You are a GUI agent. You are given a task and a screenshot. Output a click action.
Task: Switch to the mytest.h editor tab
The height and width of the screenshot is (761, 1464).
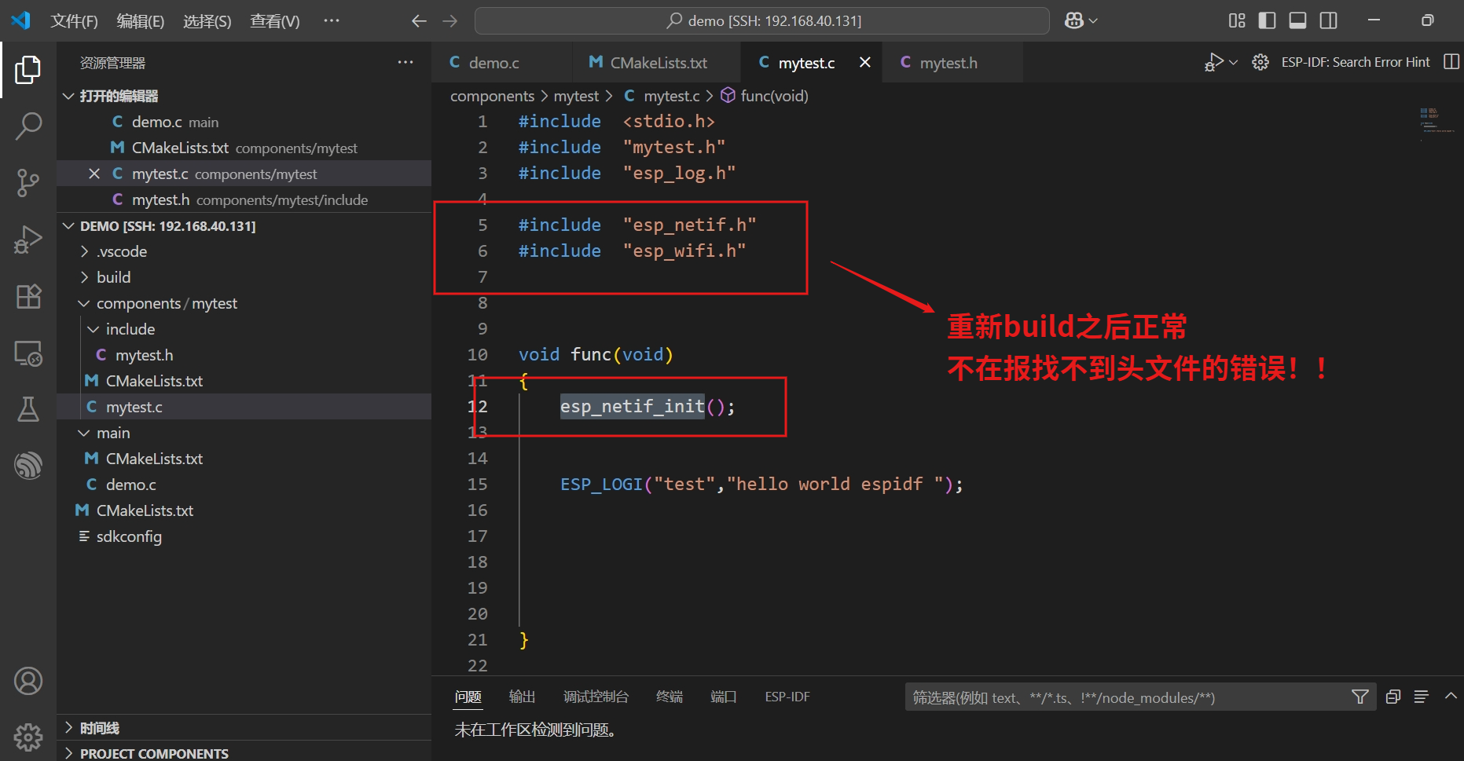click(948, 62)
